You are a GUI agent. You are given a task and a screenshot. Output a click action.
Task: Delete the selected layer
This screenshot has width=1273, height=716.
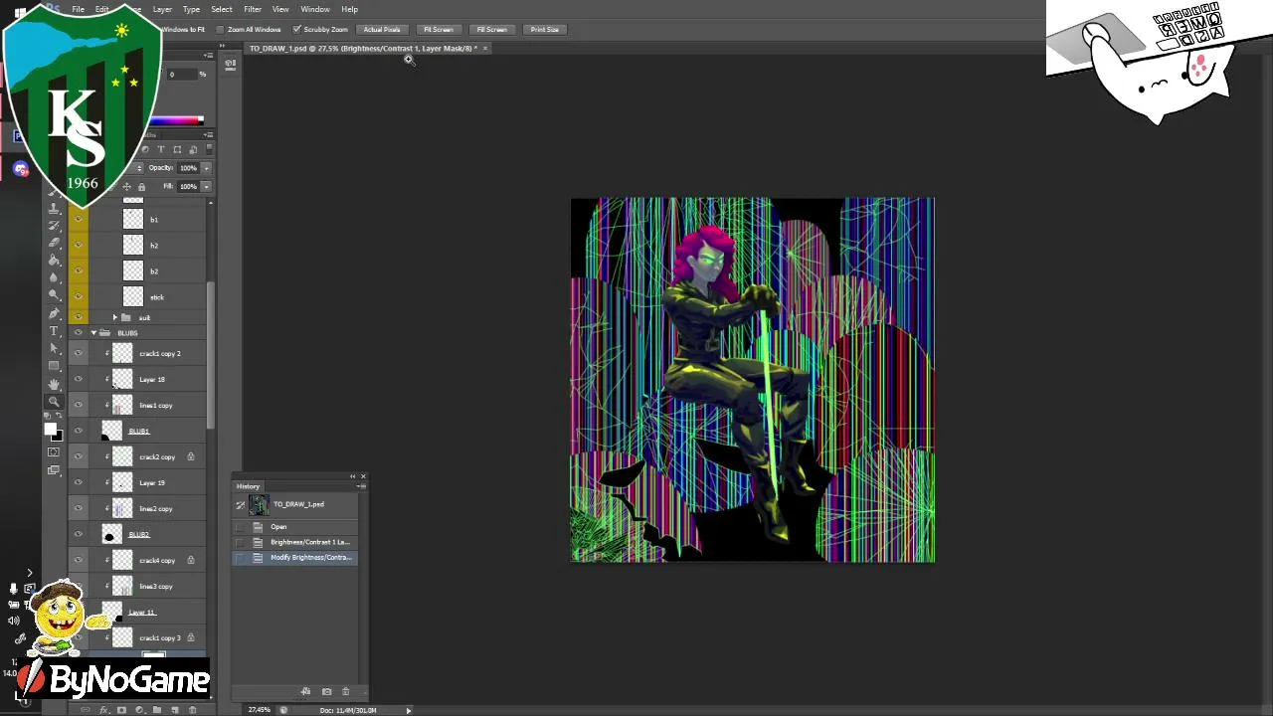pyautogui.click(x=193, y=710)
